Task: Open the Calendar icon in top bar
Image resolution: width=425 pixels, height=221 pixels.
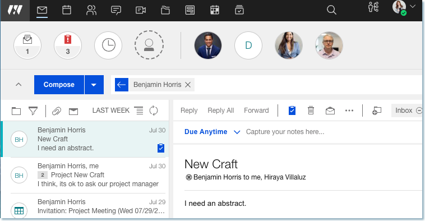Action: tap(67, 10)
